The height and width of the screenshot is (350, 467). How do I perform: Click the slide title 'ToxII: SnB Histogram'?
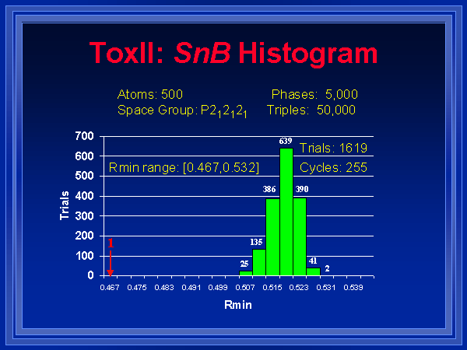pos(233,53)
